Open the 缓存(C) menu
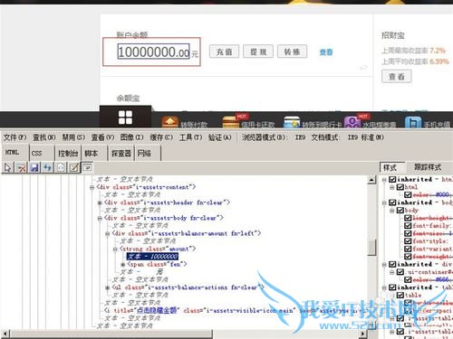The image size is (453, 339). coord(161,137)
